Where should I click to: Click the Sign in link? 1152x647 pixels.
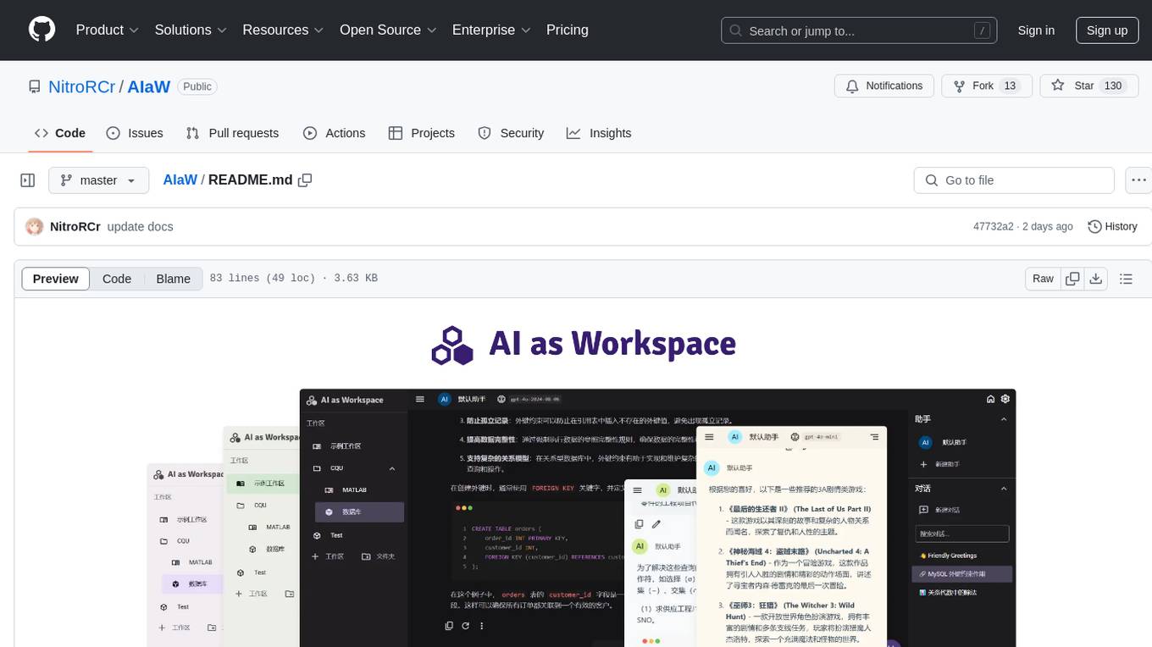coord(1036,30)
